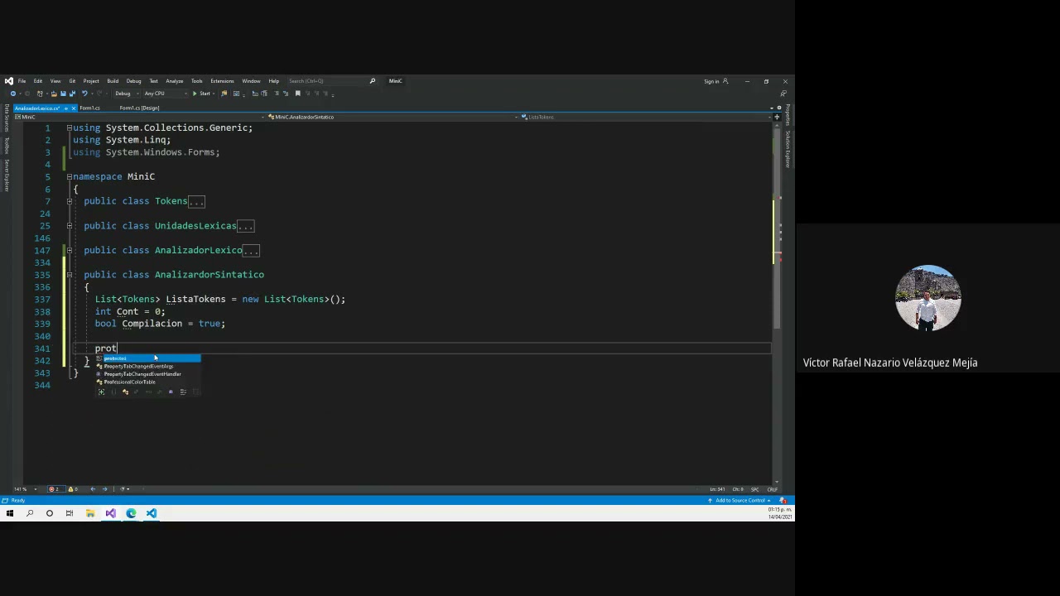Viewport: 1060px width, 596px height.
Task: Open the Any CPU platform dropdown
Action: pyautogui.click(x=166, y=94)
